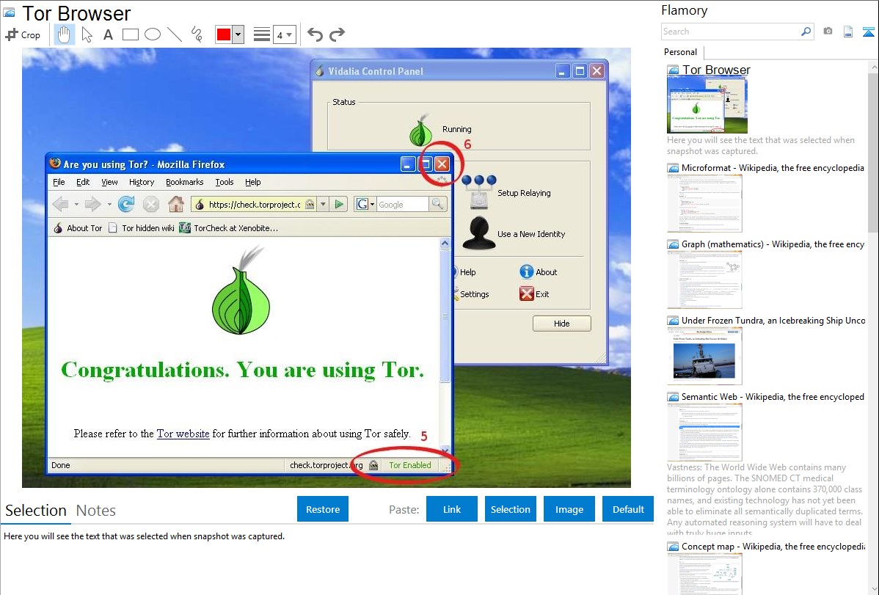This screenshot has height=595, width=879.
Task: Select the straight line drawing tool
Action: 175,34
